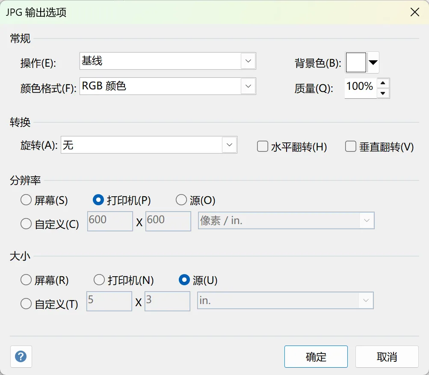Expand the rotation 旋转 dropdown

(229, 145)
